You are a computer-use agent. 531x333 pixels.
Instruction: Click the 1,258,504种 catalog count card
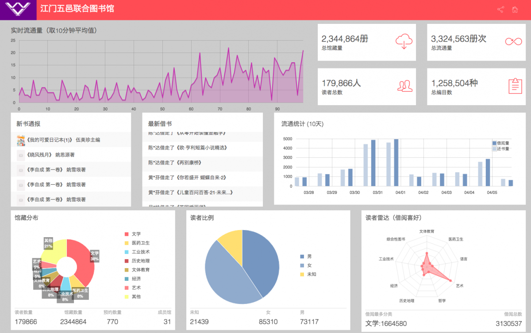click(476, 87)
